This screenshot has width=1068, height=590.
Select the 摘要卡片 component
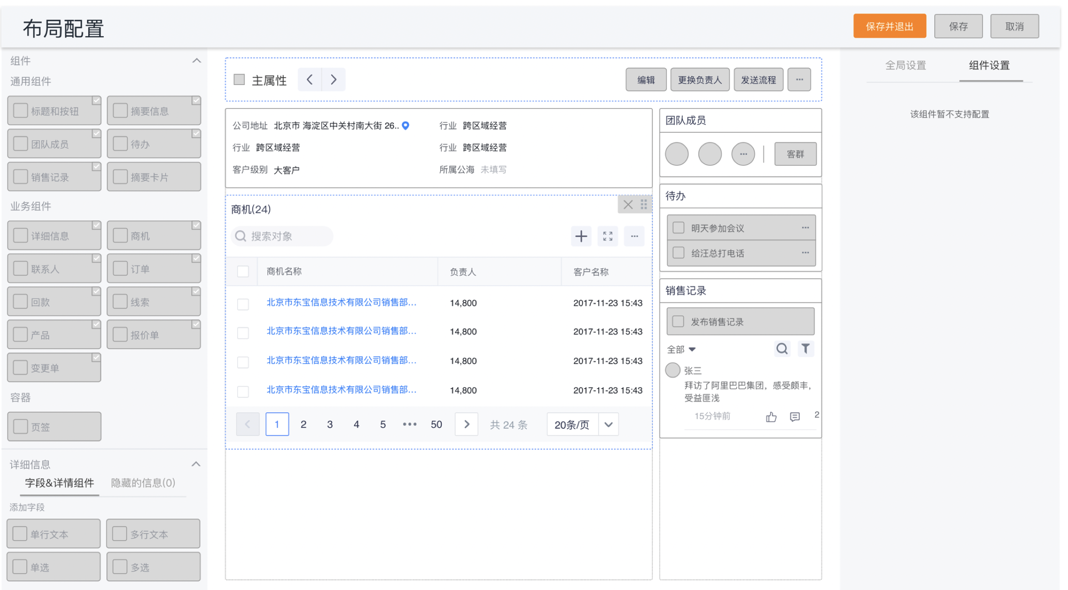[154, 177]
